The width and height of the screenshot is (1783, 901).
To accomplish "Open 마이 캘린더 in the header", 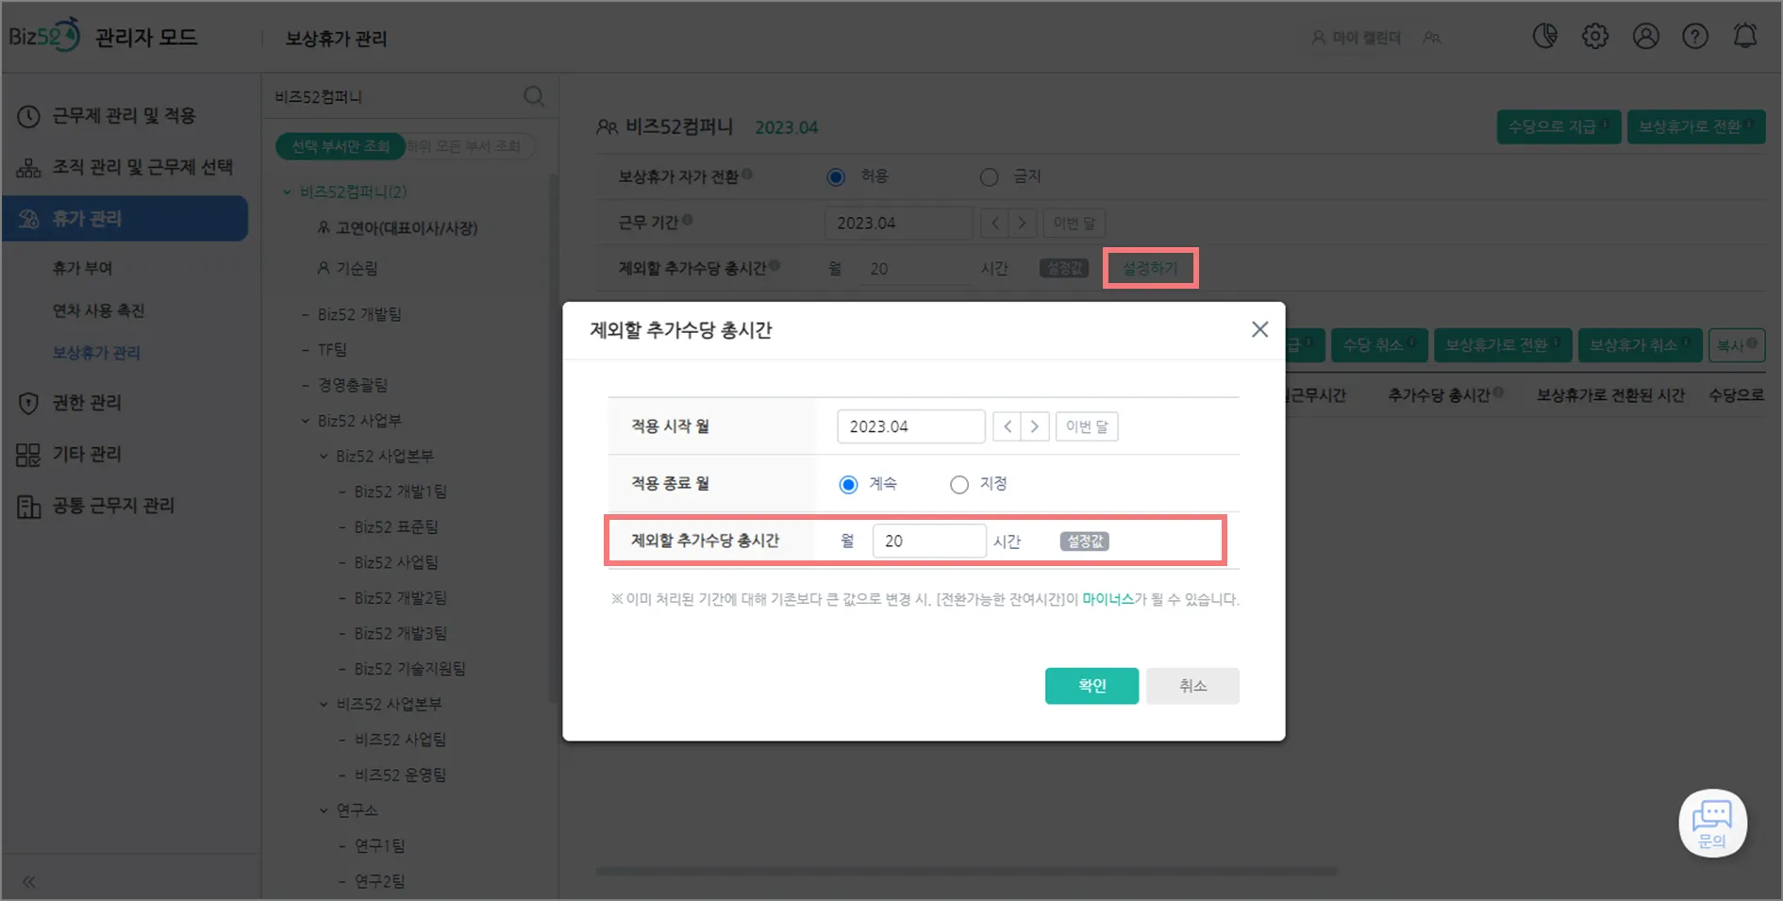I will tap(1357, 38).
